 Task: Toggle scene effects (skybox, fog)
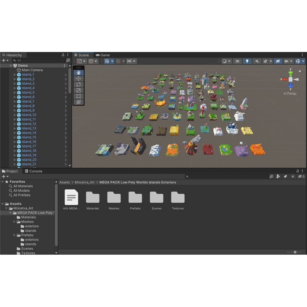tap(265, 61)
